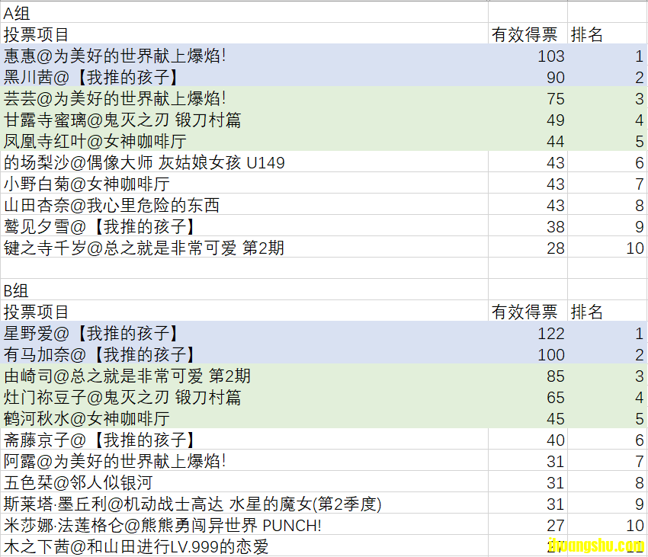Select the 斯莱塔·墨丘利 高达 cell

tap(244, 503)
